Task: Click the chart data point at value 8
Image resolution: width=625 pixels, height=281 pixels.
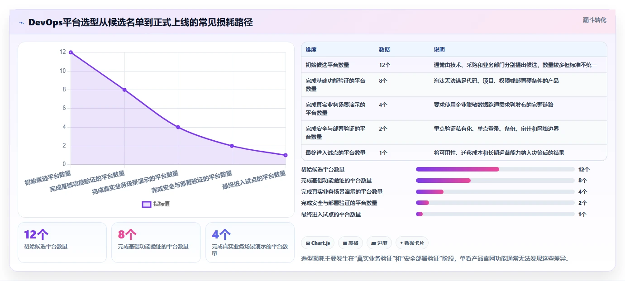Action: pos(124,90)
